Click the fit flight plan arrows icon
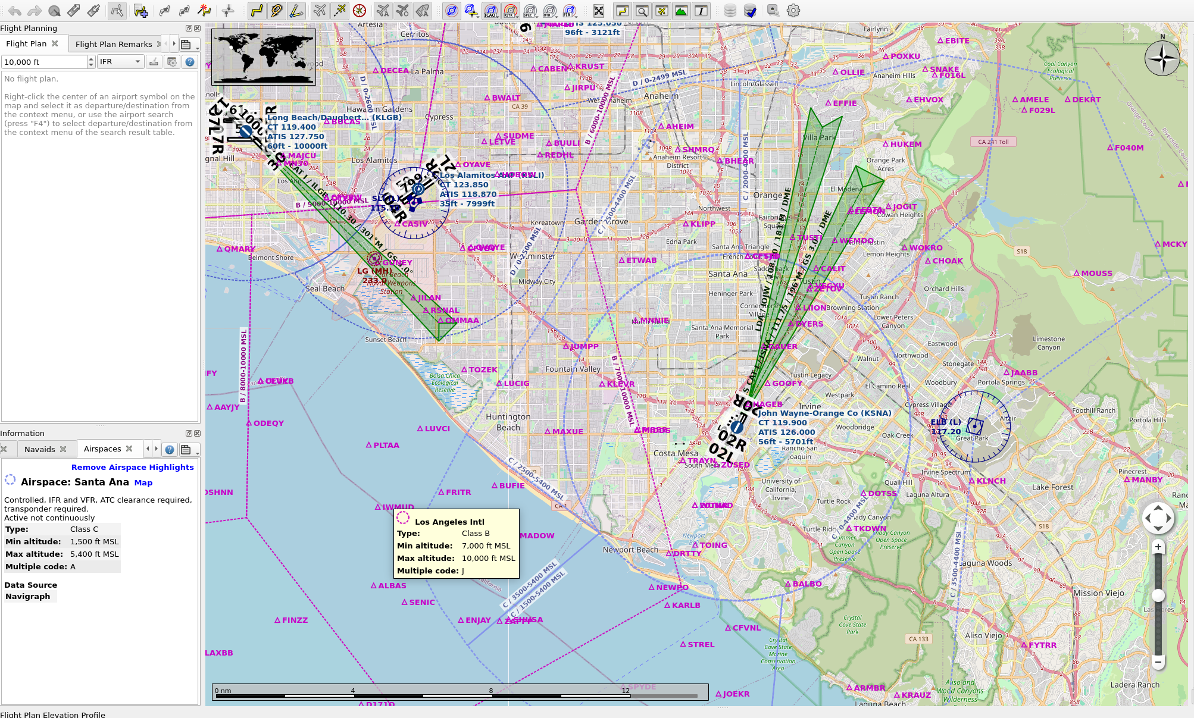Viewport: 1194px width, 718px height. tap(598, 11)
